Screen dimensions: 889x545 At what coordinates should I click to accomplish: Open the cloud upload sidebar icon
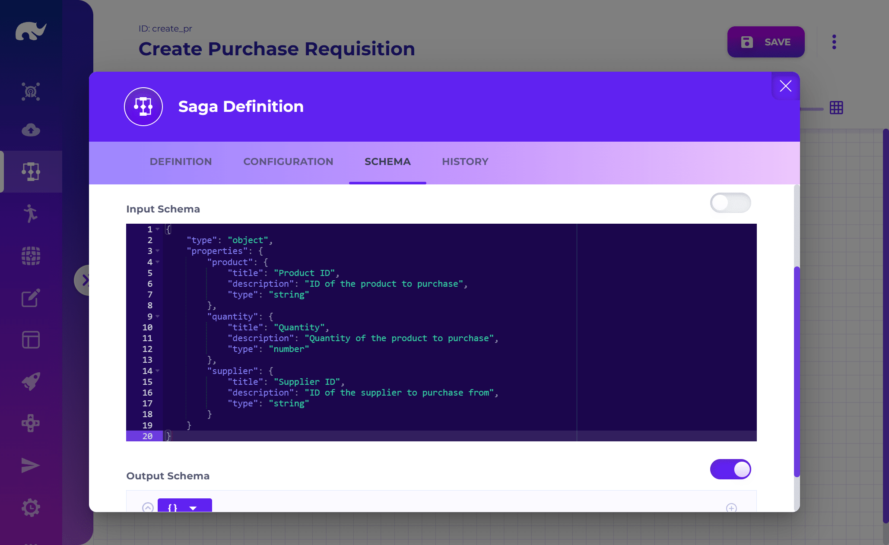[x=31, y=130]
